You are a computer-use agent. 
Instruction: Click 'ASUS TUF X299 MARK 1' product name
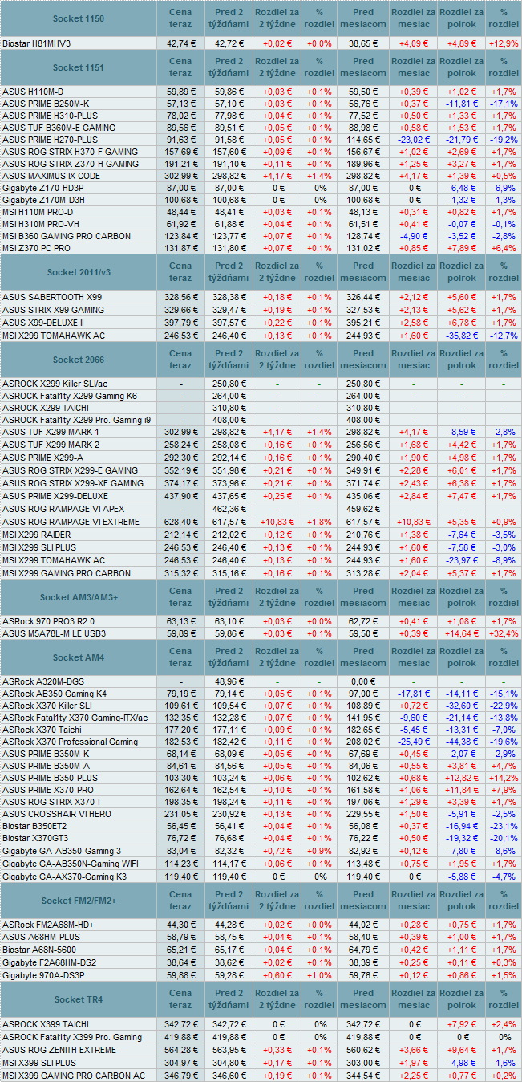point(51,432)
